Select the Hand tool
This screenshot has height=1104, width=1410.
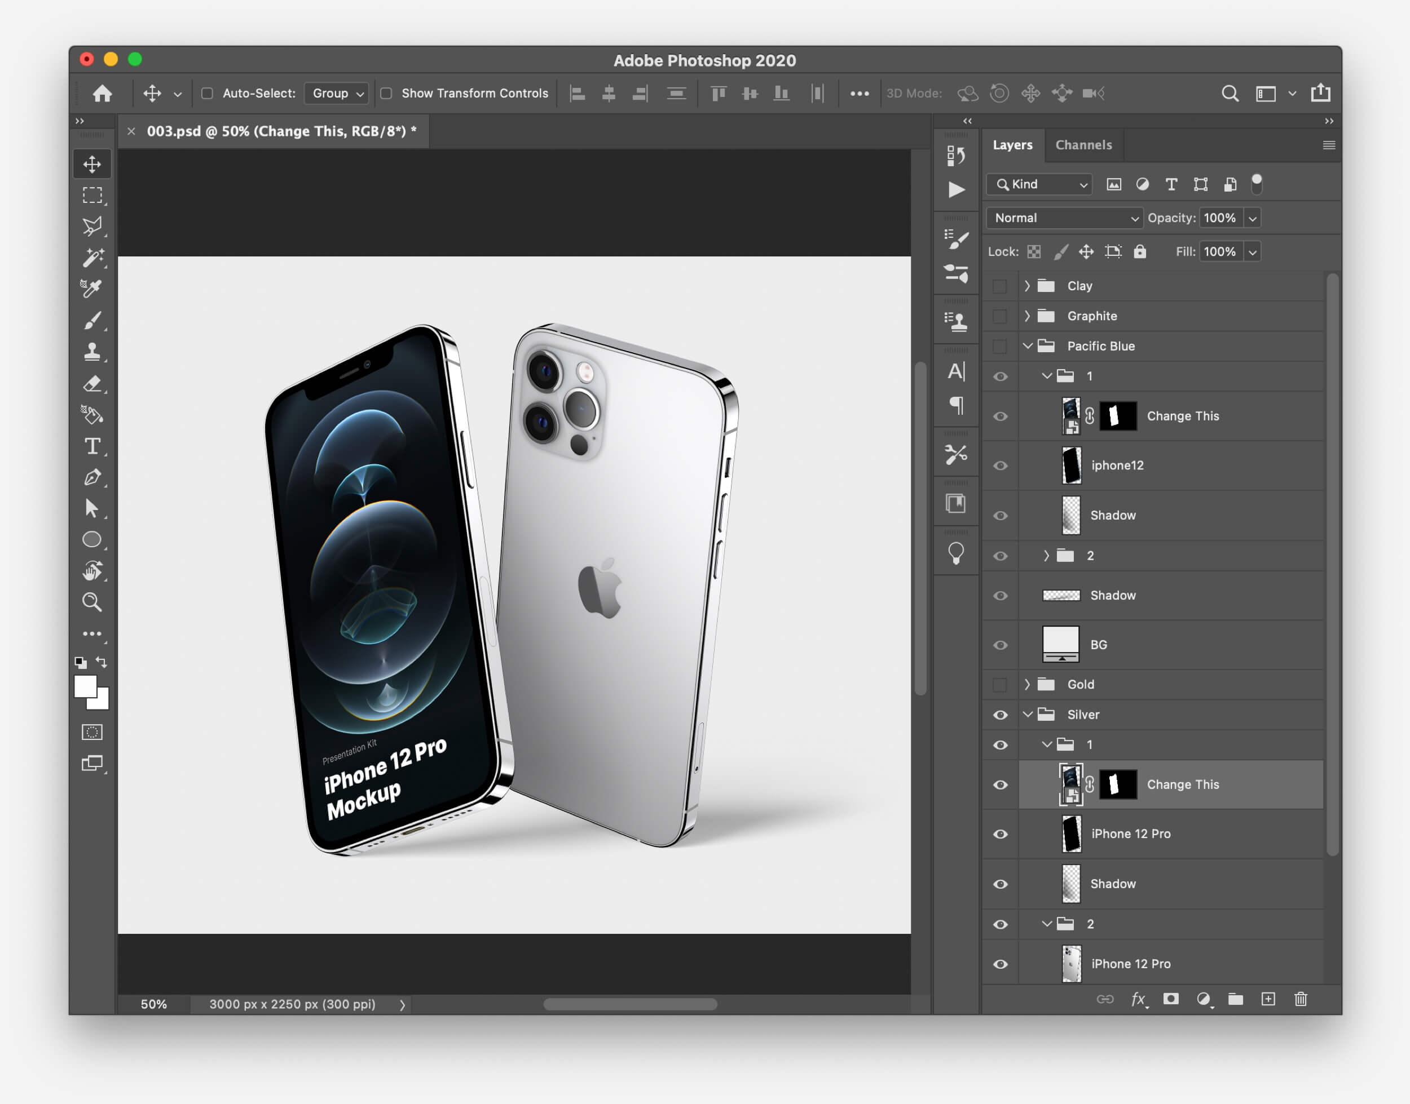(x=92, y=570)
